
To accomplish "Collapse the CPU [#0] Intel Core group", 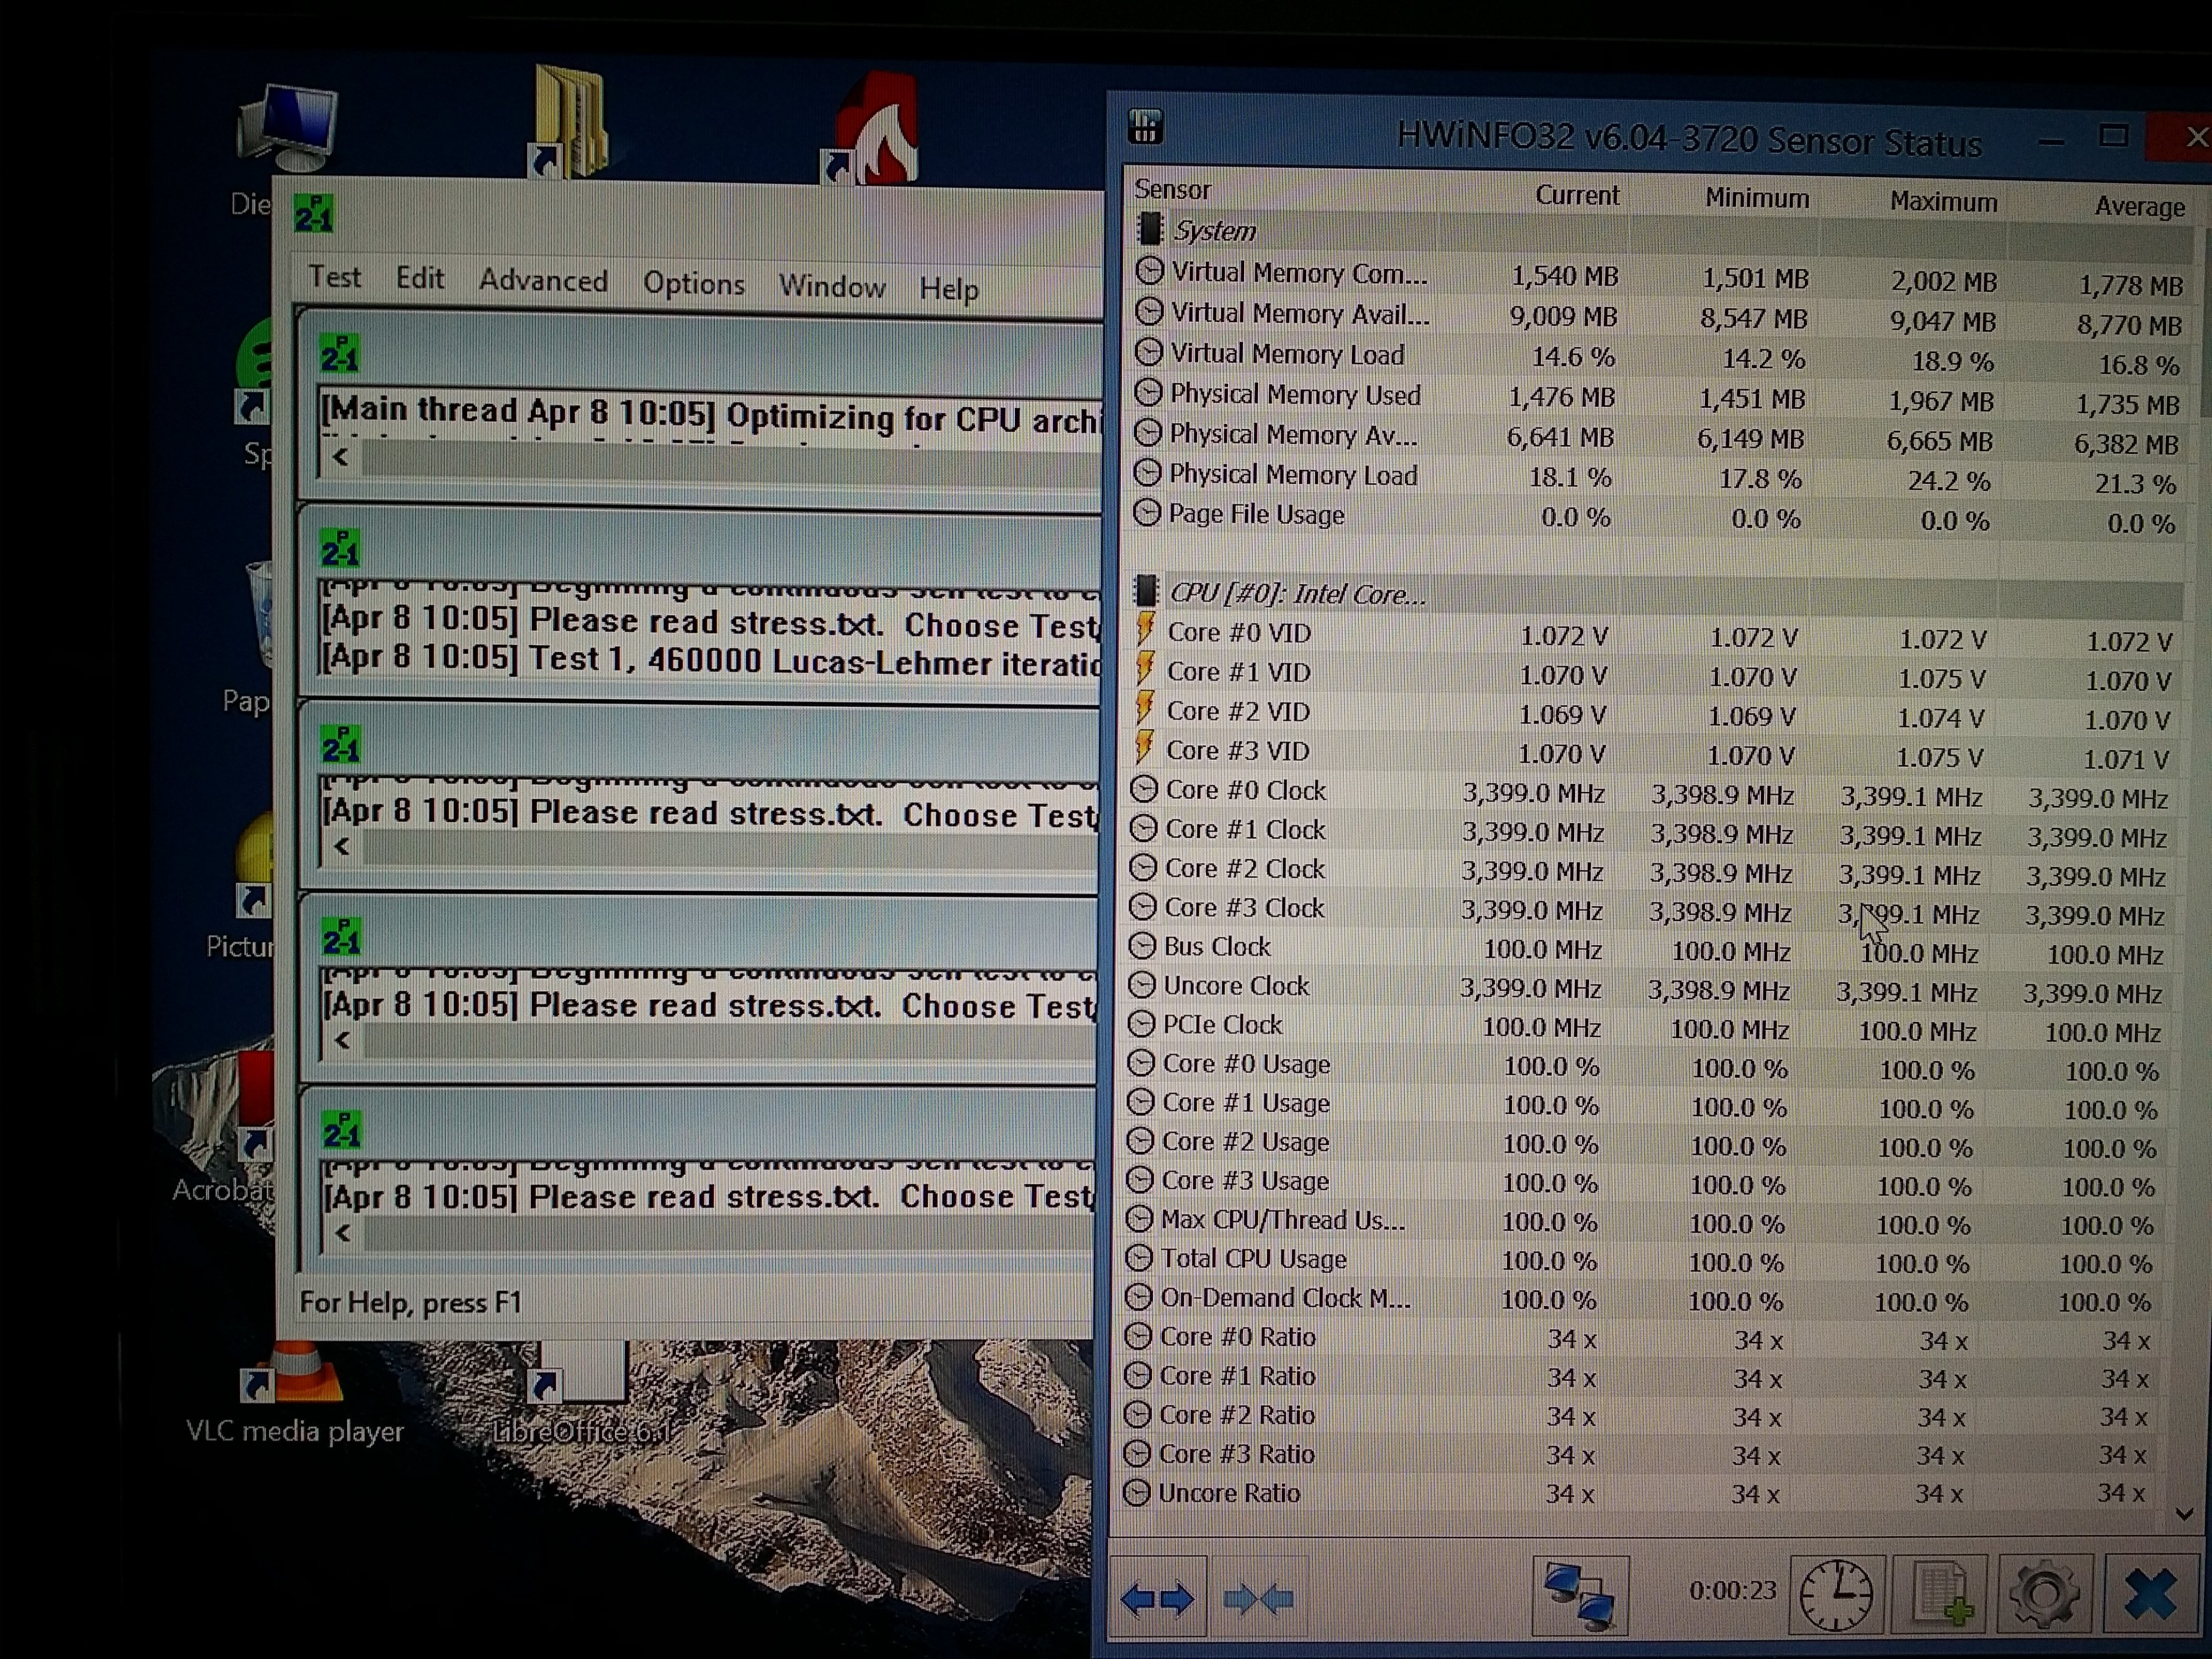I will click(x=1297, y=594).
